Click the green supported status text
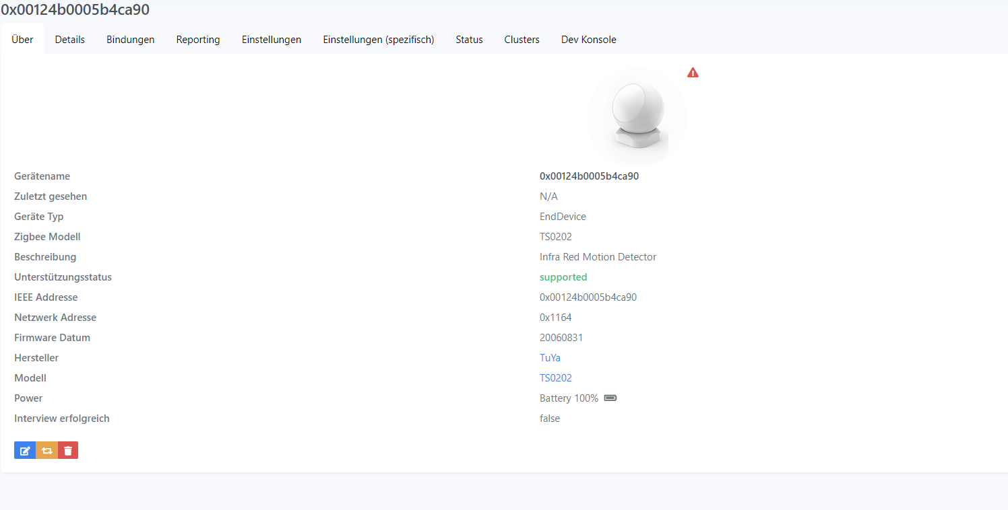 (563, 277)
